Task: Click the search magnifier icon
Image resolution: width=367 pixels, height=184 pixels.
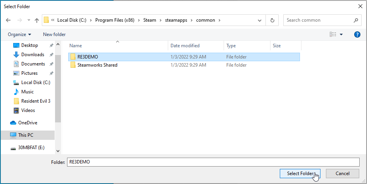Action: click(356, 21)
